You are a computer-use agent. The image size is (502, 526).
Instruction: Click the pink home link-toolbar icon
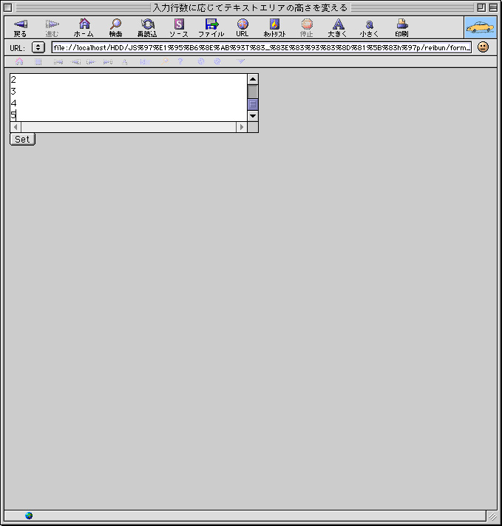point(19,61)
